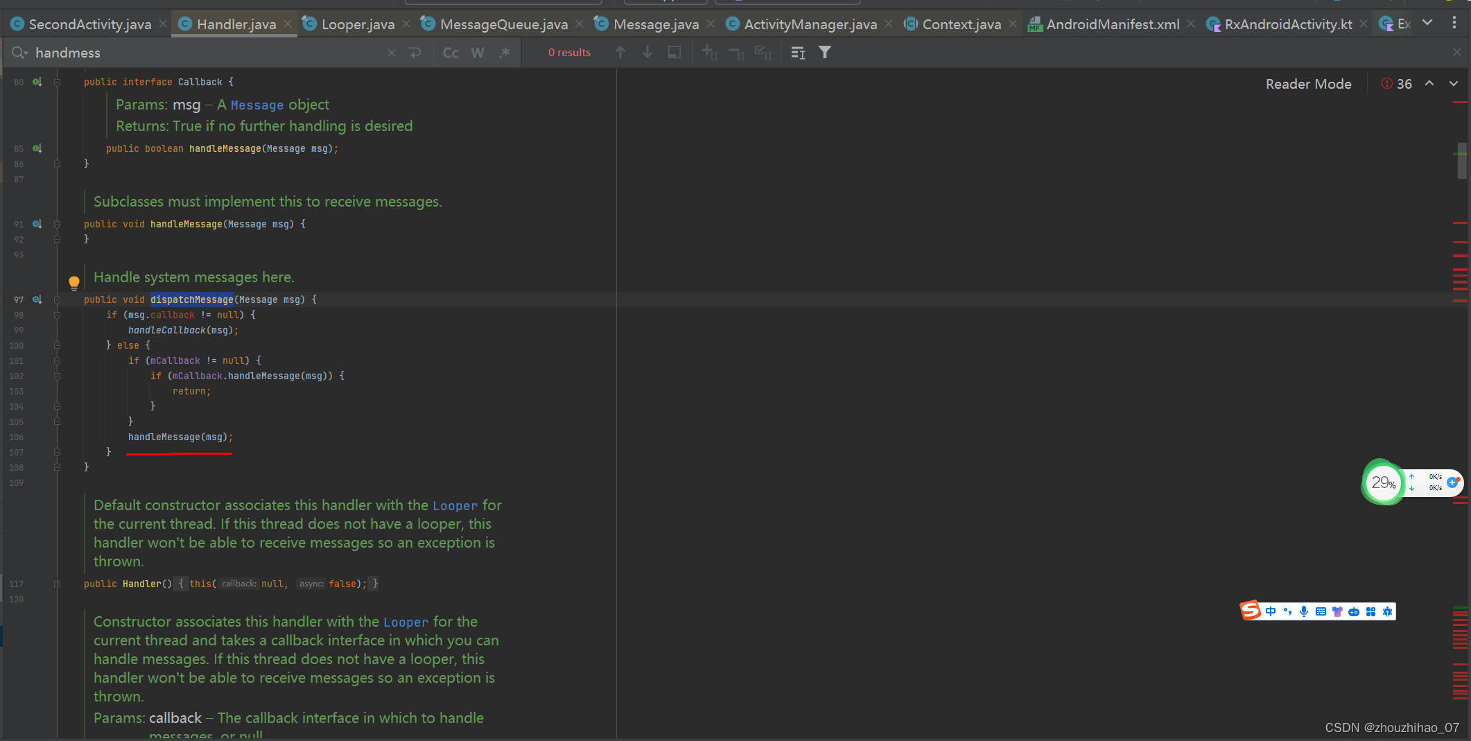Switch to the MessageQueue.java tab
Image resolution: width=1471 pixels, height=741 pixels.
pyautogui.click(x=503, y=24)
